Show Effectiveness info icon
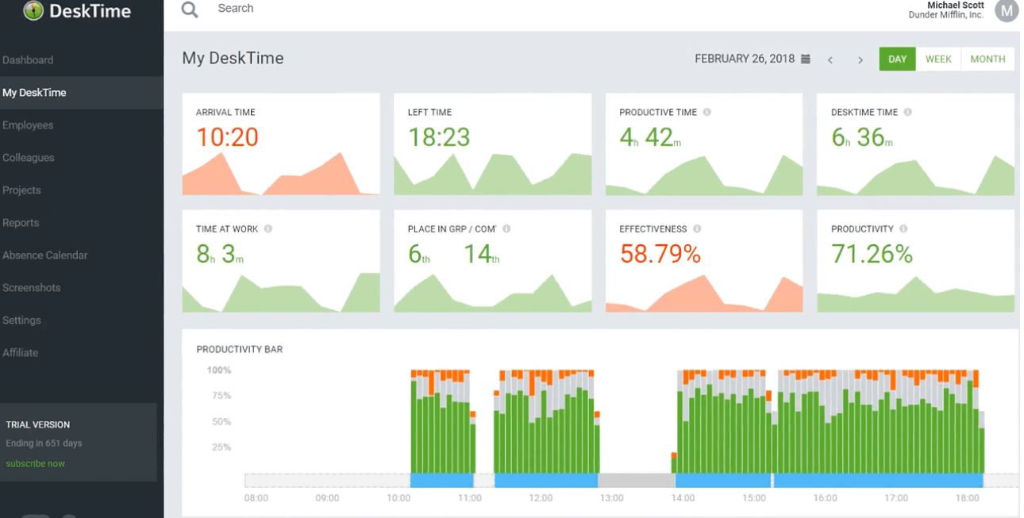Viewport: 1024px width, 518px height. 697,229
